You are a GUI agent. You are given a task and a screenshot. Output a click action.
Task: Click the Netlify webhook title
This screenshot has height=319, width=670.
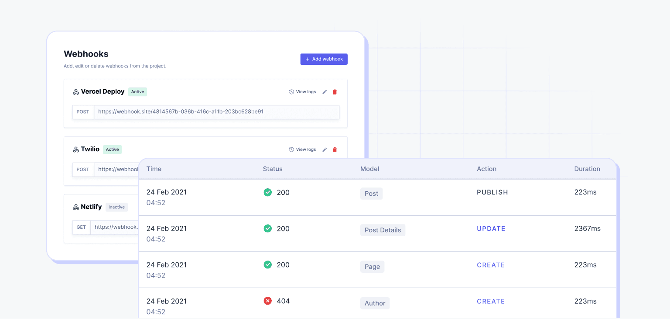click(91, 207)
